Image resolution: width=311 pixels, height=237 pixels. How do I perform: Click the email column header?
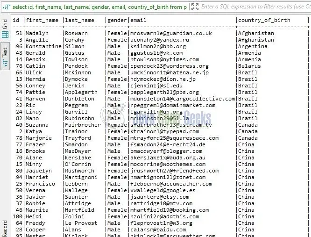click(138, 20)
